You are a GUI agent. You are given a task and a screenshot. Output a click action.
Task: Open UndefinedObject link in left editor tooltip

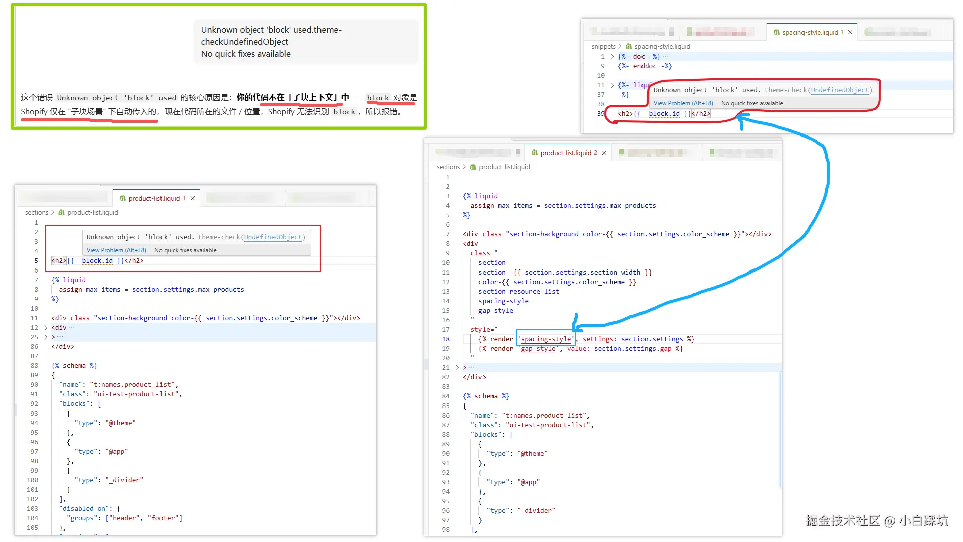pos(273,237)
